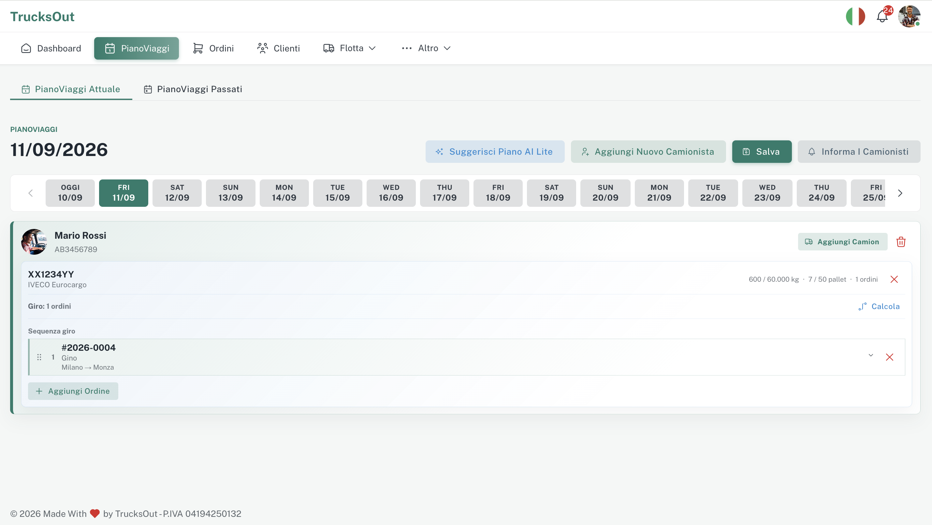Click the TrucksOut logo
This screenshot has width=932, height=525.
(42, 17)
